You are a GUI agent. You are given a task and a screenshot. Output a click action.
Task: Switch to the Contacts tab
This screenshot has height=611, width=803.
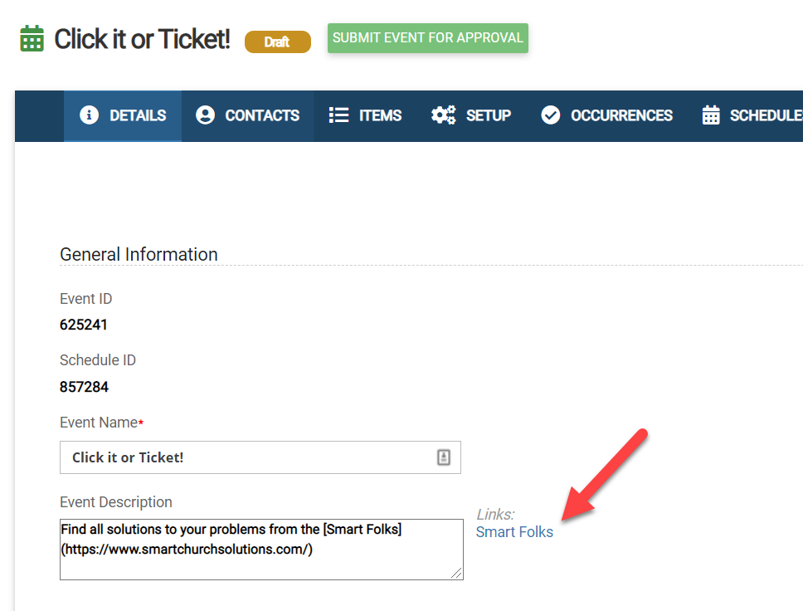point(247,115)
